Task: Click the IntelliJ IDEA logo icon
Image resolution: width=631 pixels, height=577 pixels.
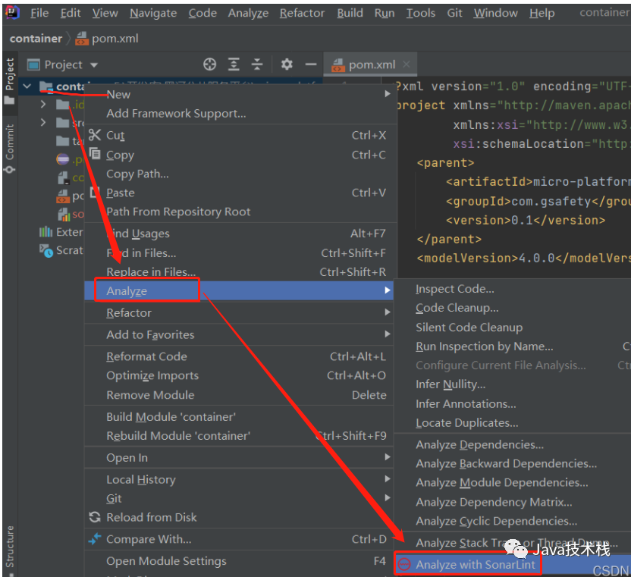Action: [x=11, y=12]
